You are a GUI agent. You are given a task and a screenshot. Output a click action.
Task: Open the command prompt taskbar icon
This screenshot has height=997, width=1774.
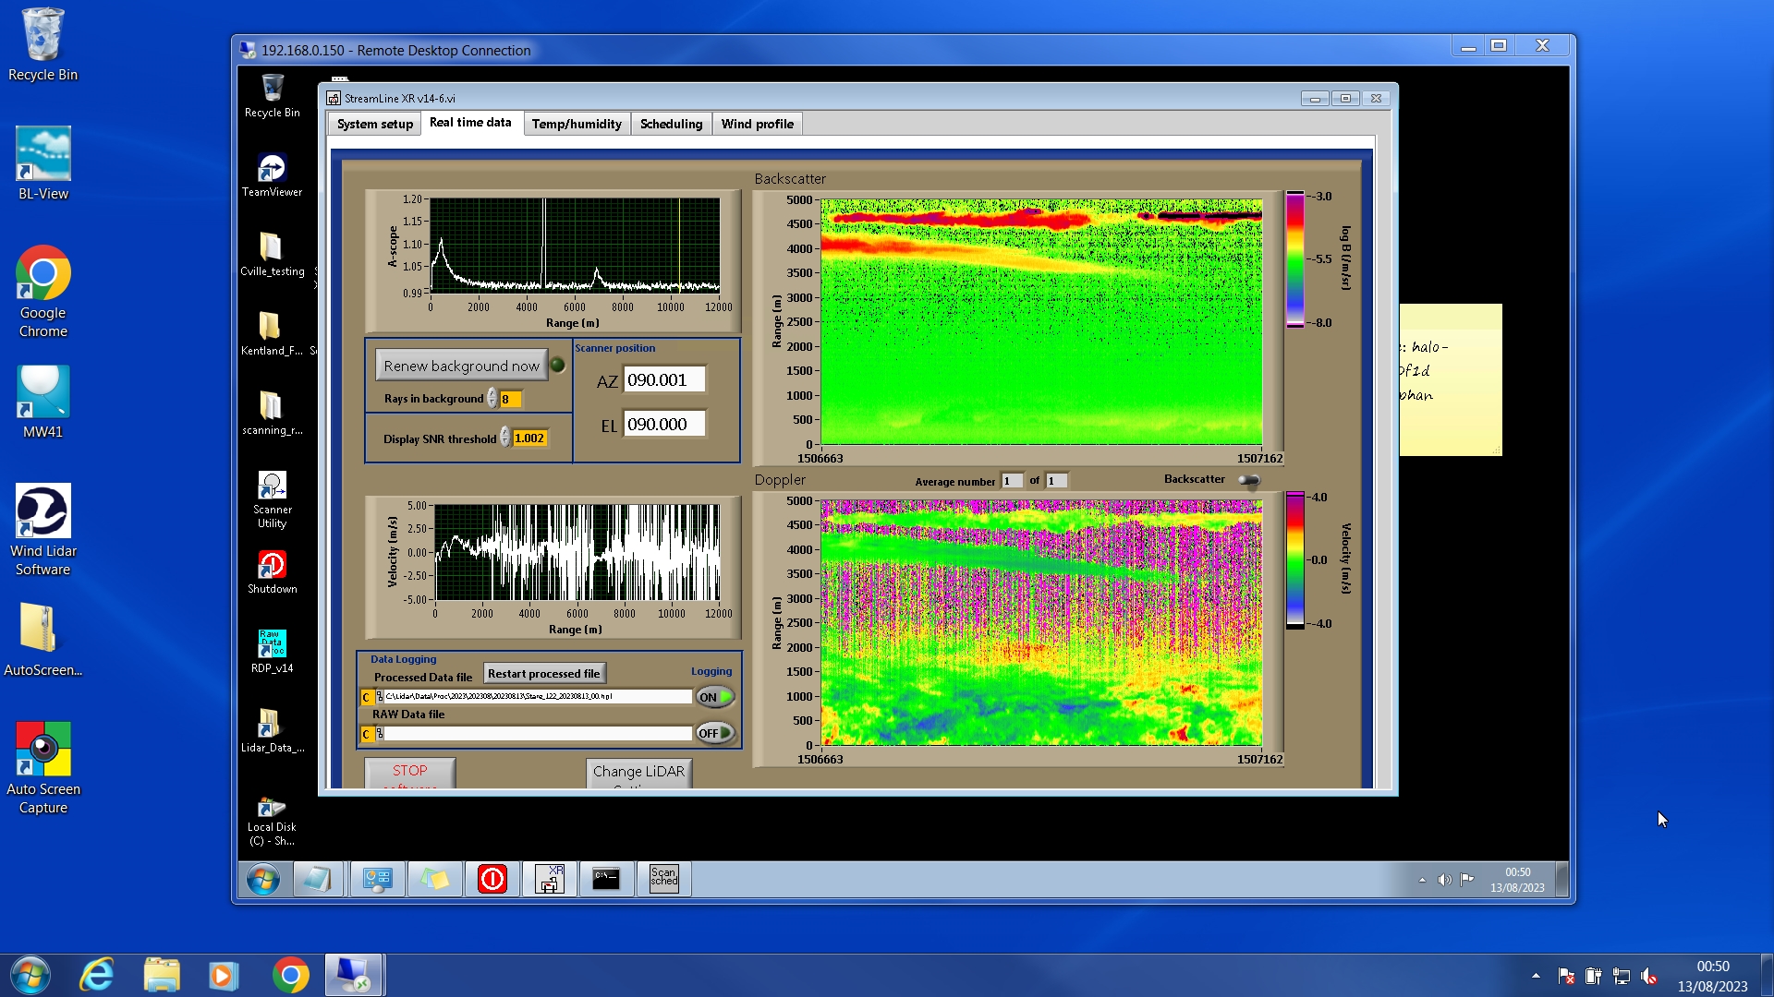click(606, 879)
